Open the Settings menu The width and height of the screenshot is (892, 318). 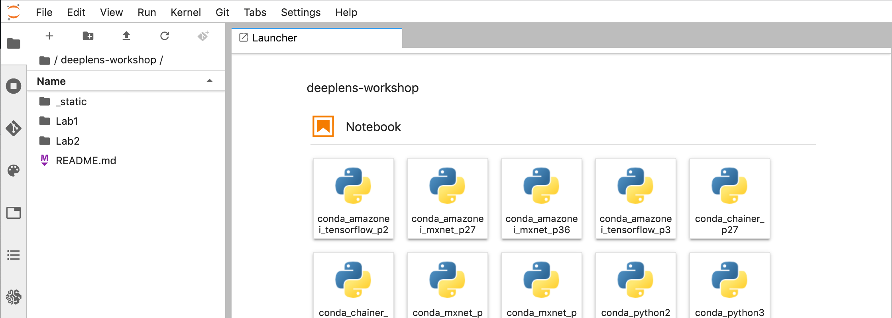301,12
